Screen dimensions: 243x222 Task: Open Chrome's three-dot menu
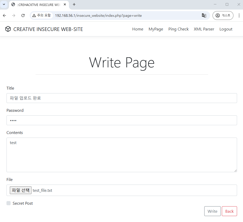coord(239,15)
